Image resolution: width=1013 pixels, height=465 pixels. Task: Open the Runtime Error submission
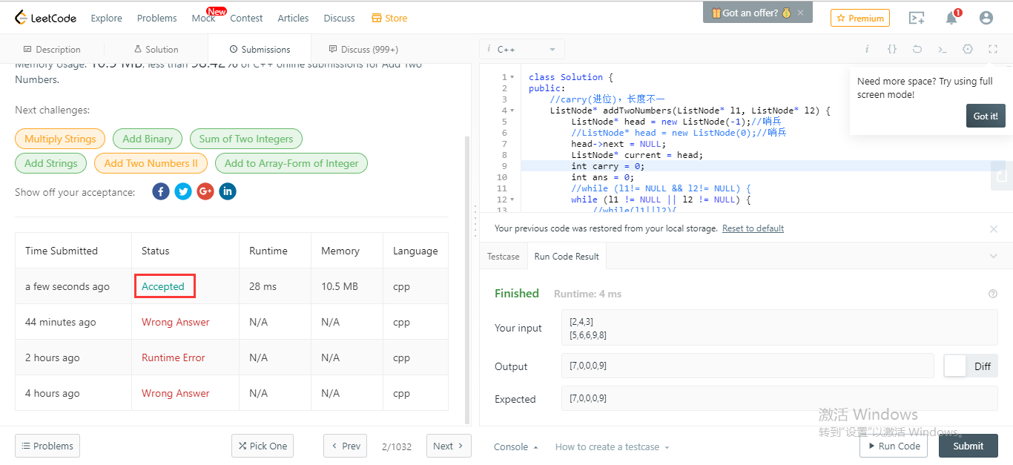tap(174, 357)
